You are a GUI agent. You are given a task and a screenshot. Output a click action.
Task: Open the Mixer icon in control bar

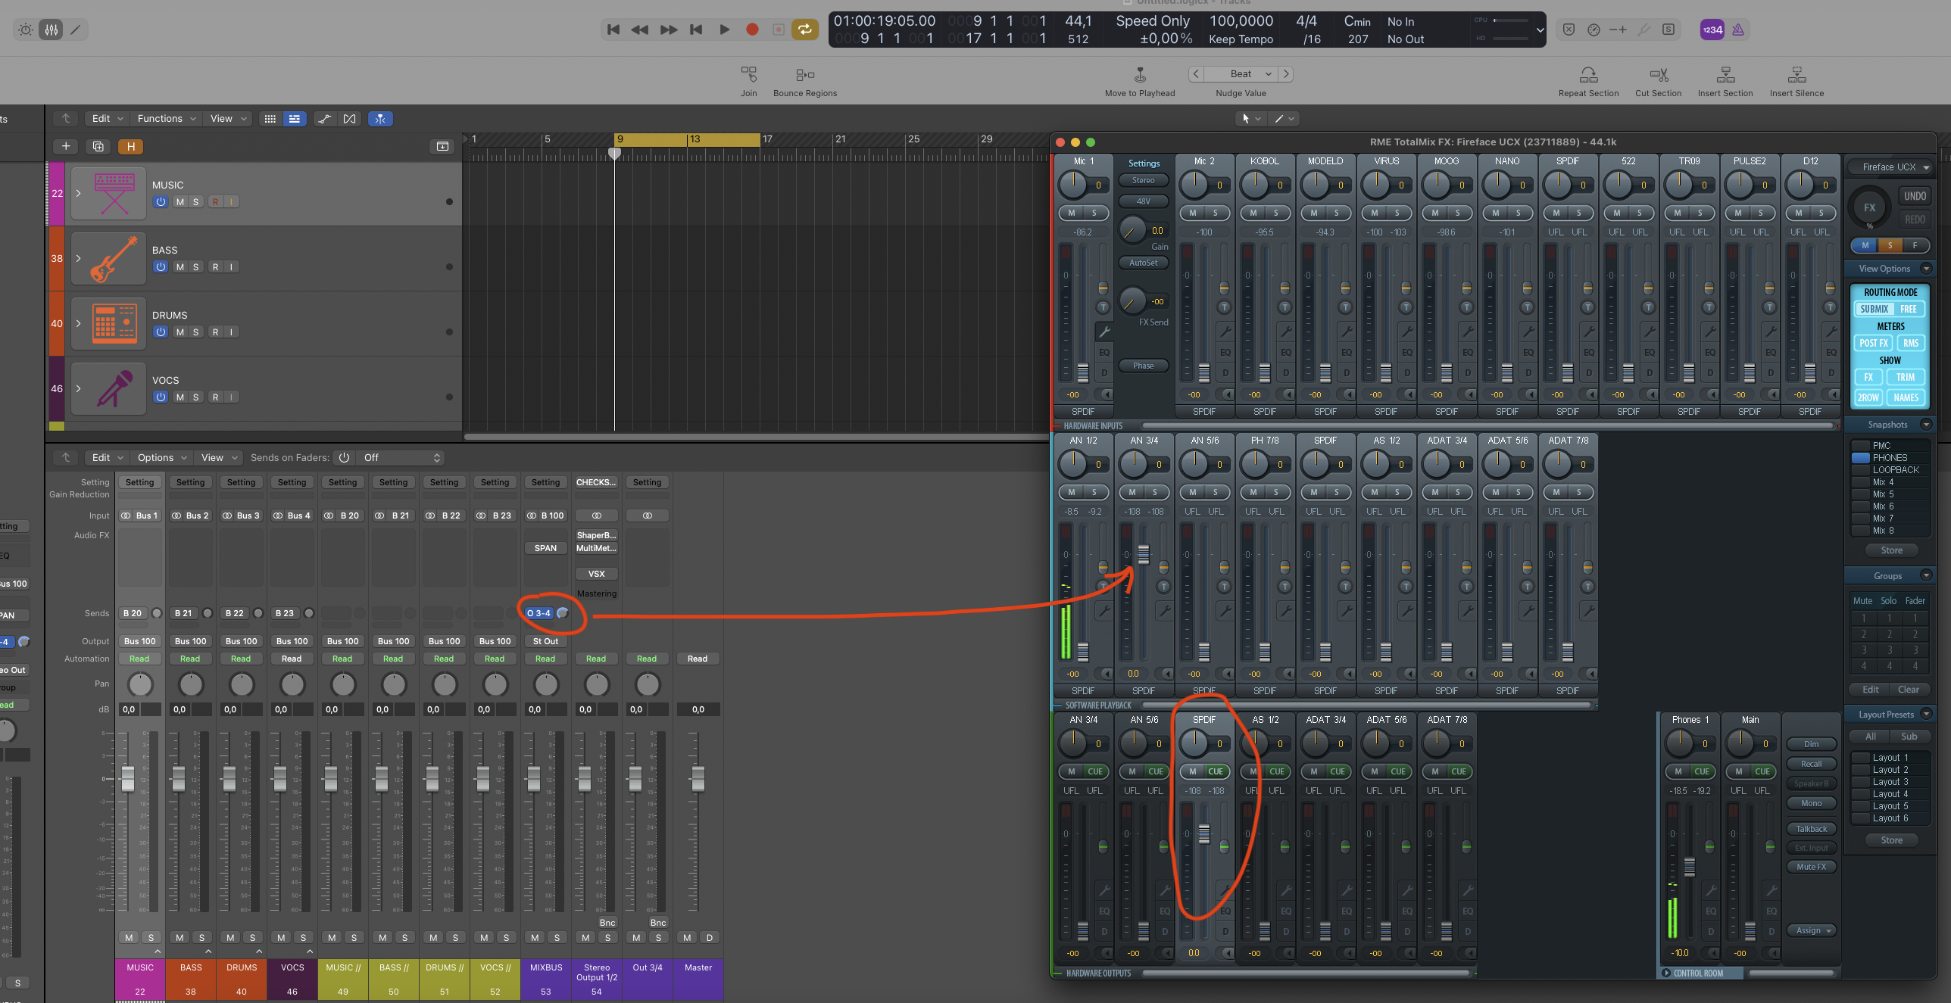tap(51, 30)
